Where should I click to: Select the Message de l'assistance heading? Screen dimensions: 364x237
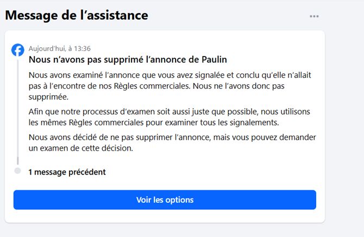click(77, 15)
